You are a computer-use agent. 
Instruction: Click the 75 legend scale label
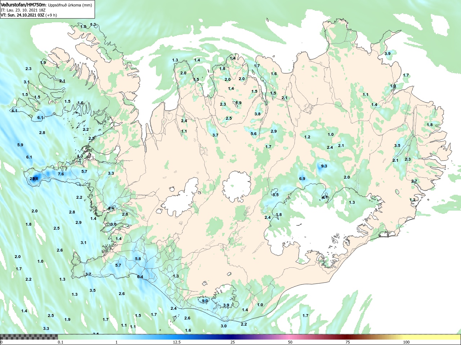click(348, 342)
